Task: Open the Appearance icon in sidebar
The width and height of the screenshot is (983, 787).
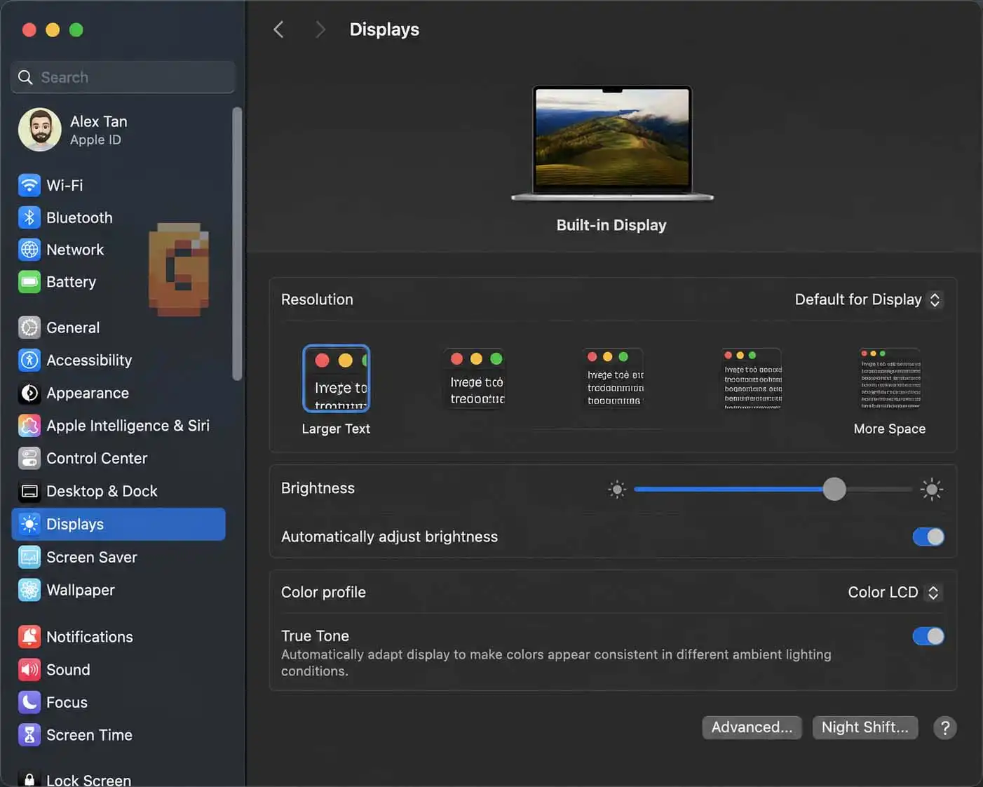Action: pos(29,393)
